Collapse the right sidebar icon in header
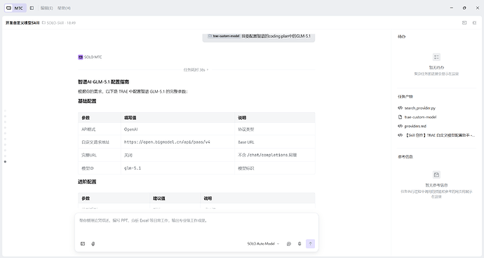The height and width of the screenshot is (258, 484). pos(474,23)
